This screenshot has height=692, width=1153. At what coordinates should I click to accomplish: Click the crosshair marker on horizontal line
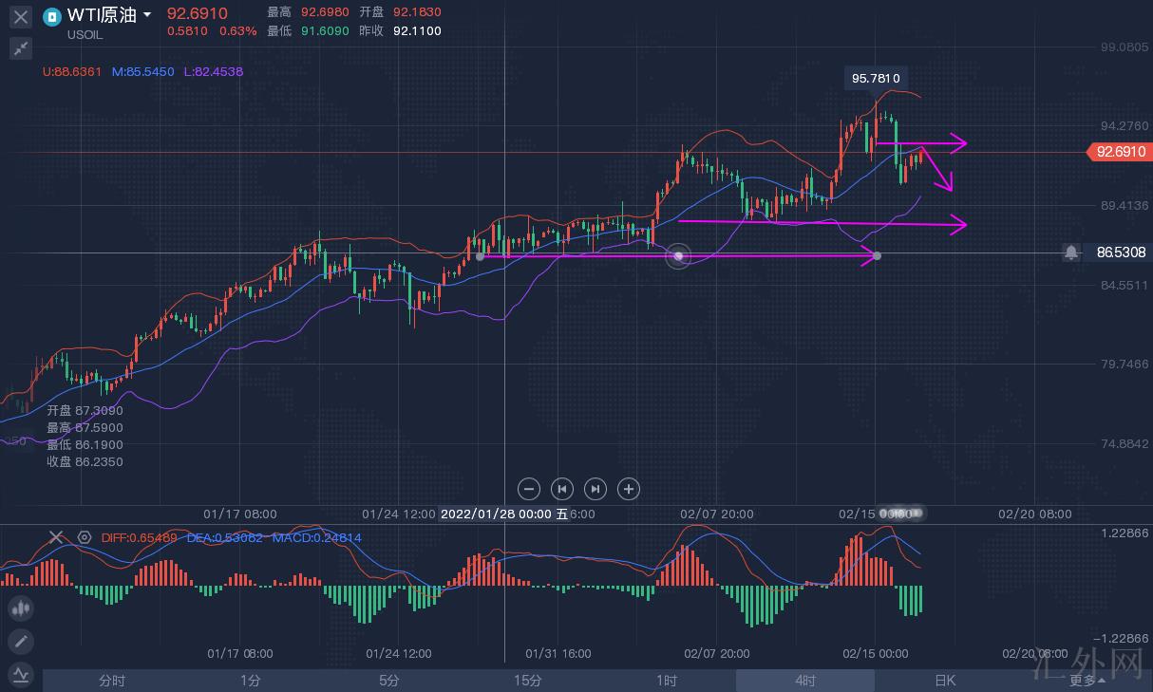point(678,255)
